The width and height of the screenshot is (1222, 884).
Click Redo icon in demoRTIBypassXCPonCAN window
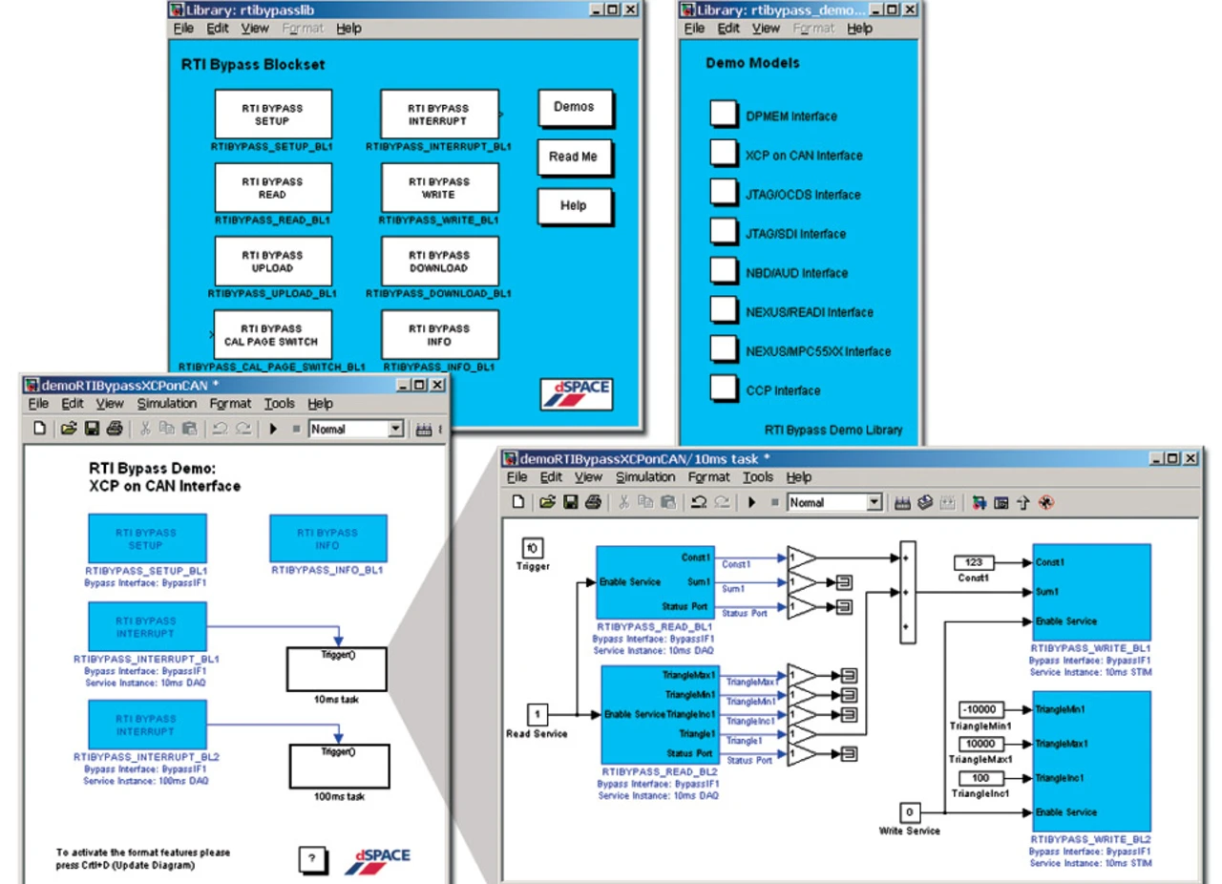[x=243, y=429]
